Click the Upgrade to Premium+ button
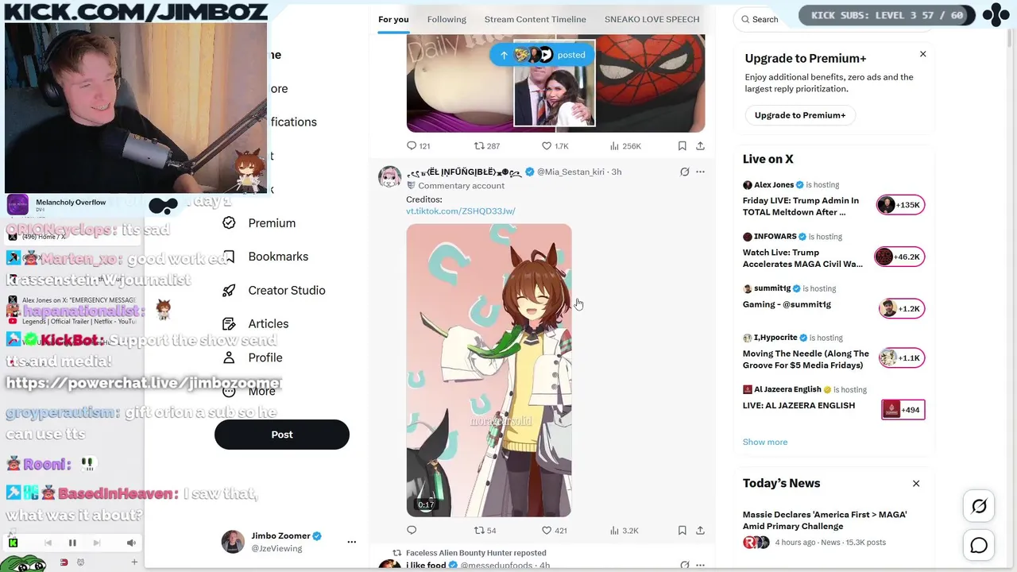 (800, 115)
